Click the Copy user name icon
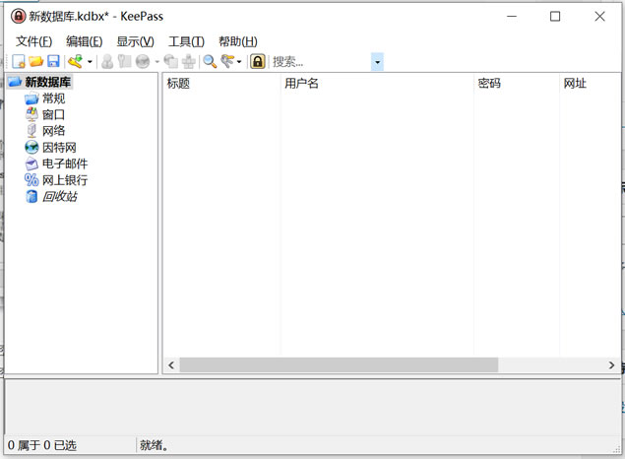This screenshot has height=459, width=625. (107, 61)
